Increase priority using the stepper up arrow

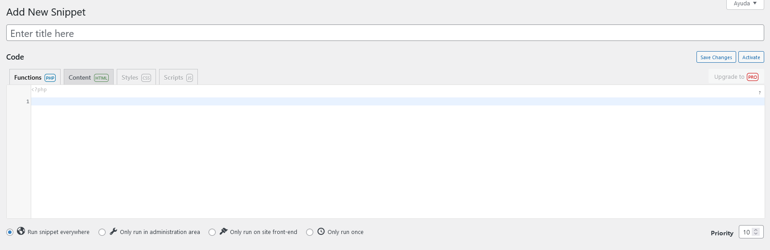pos(756,230)
